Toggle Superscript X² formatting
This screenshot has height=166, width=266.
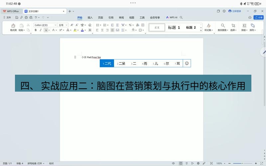coord(61,30)
